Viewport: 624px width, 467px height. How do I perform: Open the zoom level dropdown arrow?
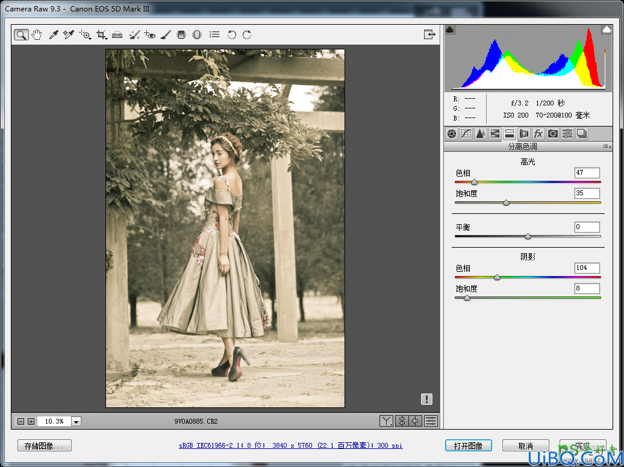tap(76, 421)
